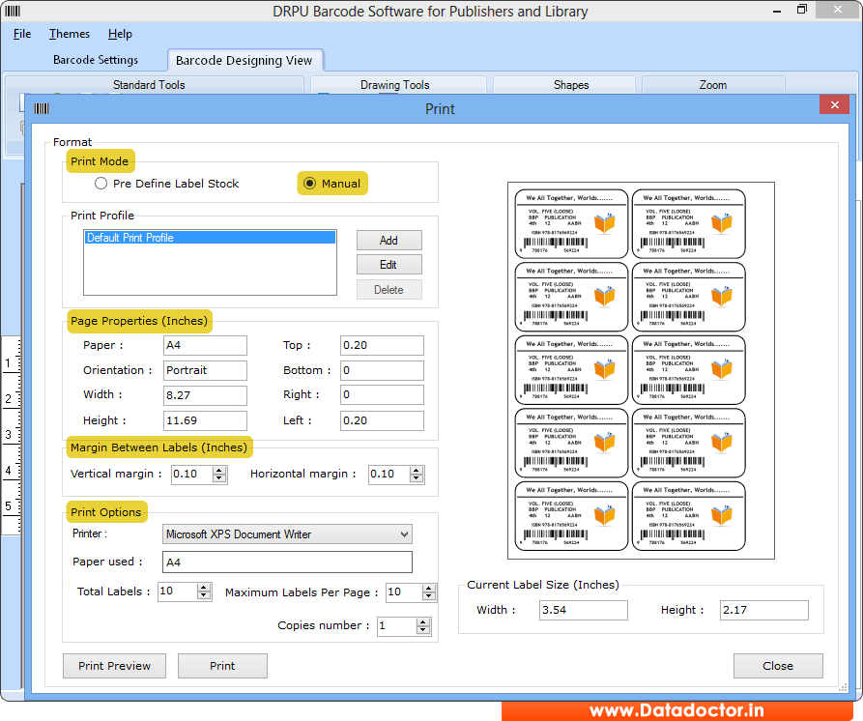Decrease the Copies number with down arrow

point(422,630)
